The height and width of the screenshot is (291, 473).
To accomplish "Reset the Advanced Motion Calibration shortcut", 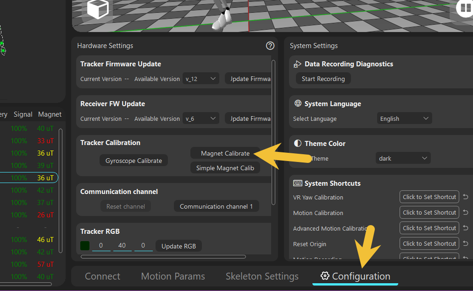I will [465, 228].
